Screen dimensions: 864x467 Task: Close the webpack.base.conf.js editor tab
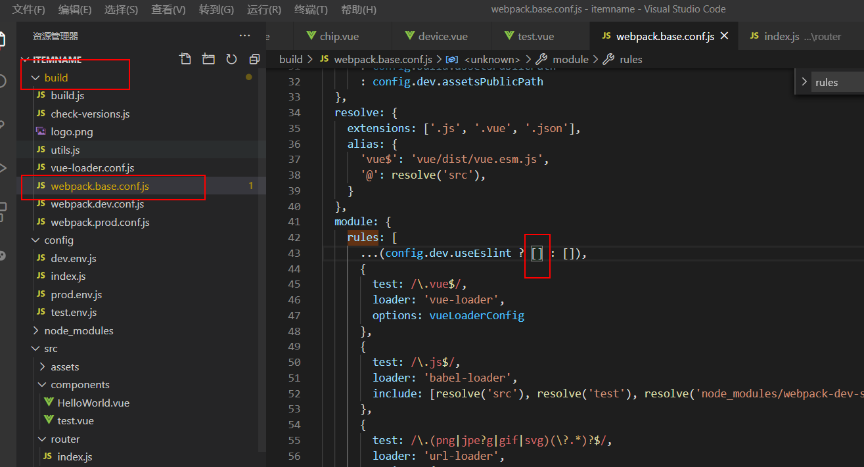pyautogui.click(x=725, y=36)
